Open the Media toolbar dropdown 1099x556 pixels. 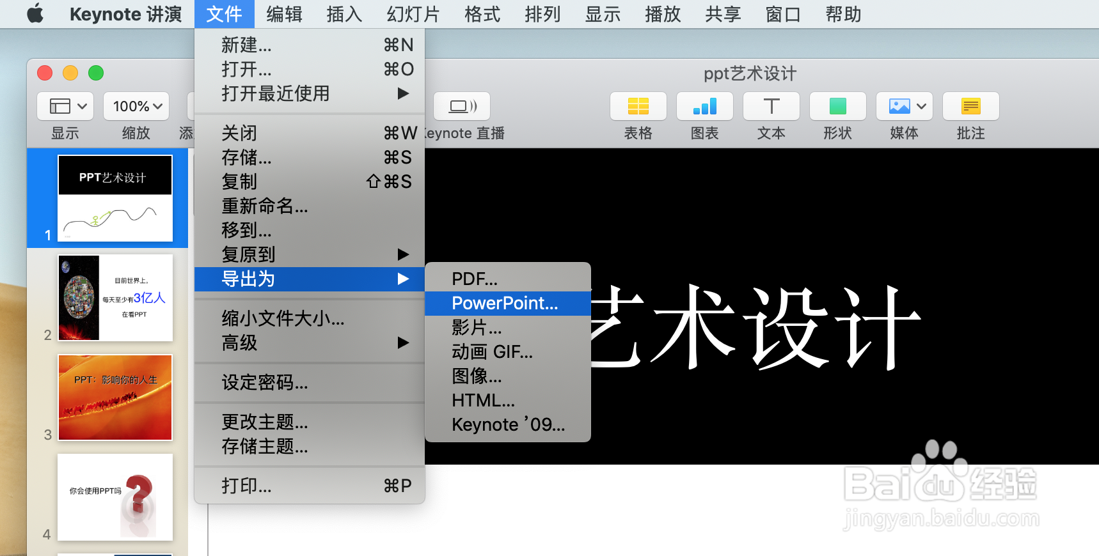[x=905, y=106]
